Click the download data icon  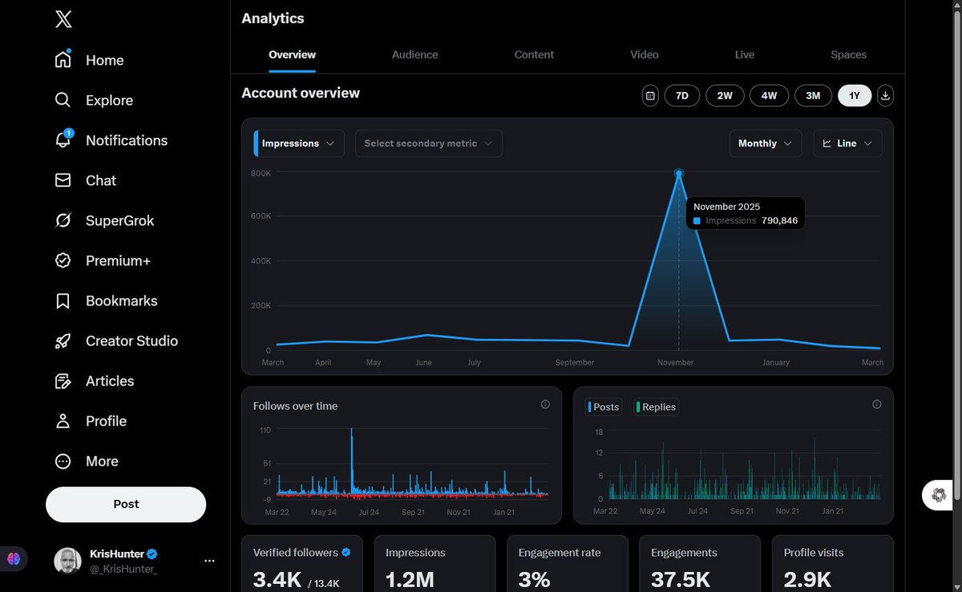[885, 95]
